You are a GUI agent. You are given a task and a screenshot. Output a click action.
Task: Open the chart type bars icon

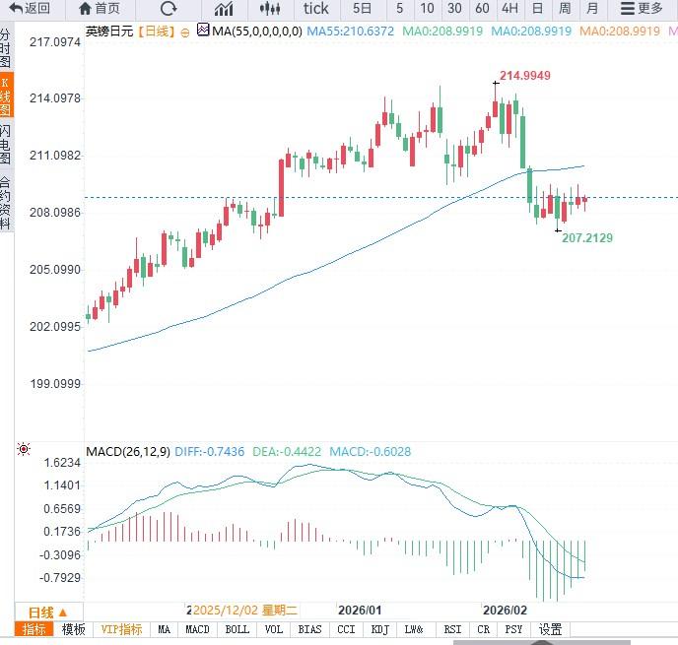pyautogui.click(x=224, y=9)
